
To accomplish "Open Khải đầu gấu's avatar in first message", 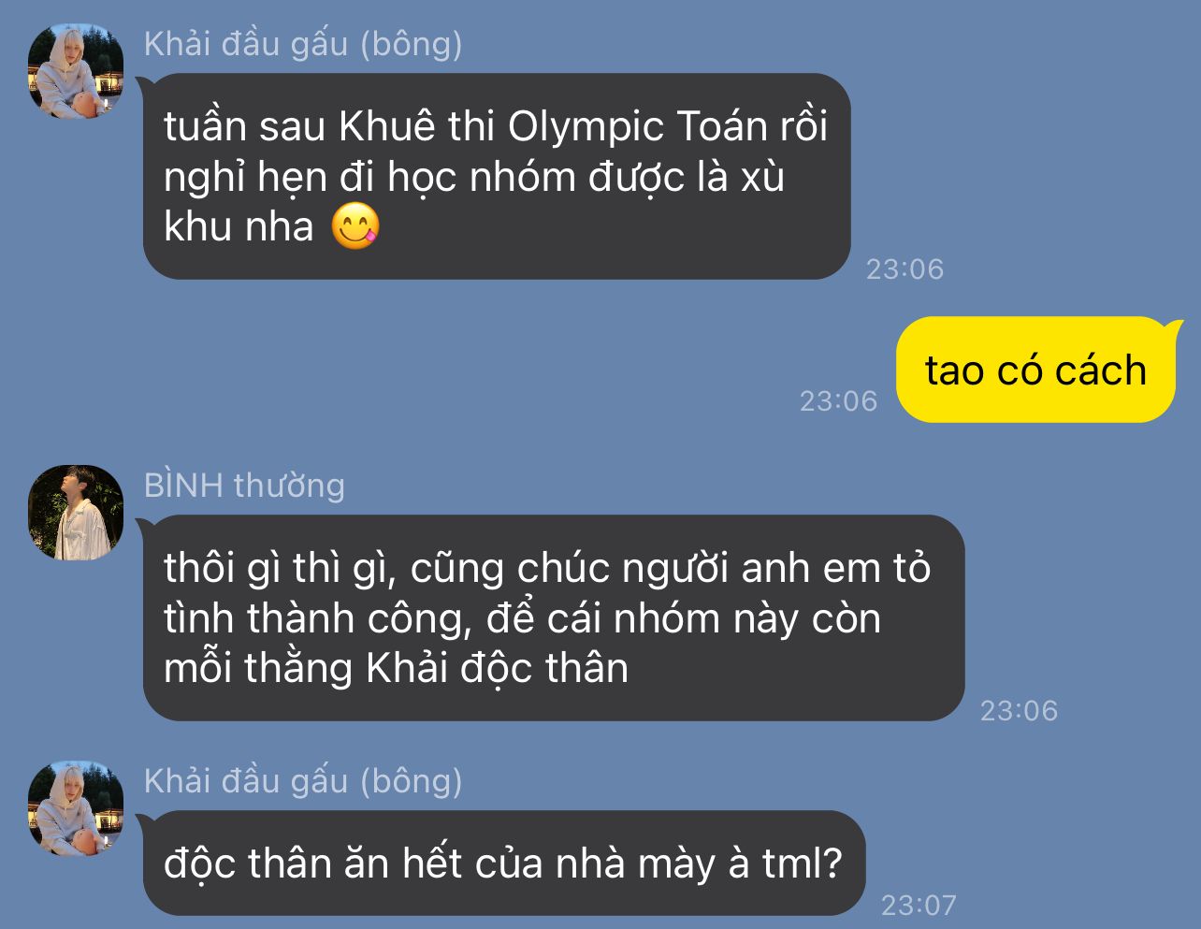I will point(76,71).
